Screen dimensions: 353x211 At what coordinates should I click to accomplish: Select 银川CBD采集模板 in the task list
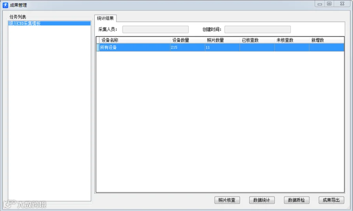click(49, 23)
